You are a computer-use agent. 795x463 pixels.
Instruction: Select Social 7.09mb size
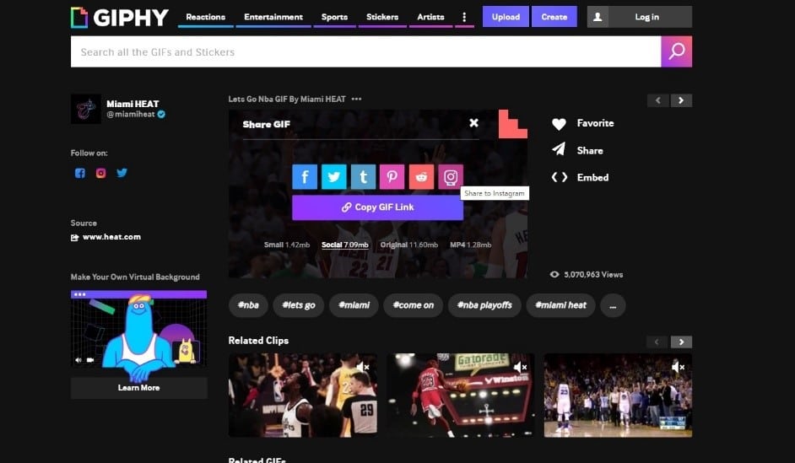(345, 245)
